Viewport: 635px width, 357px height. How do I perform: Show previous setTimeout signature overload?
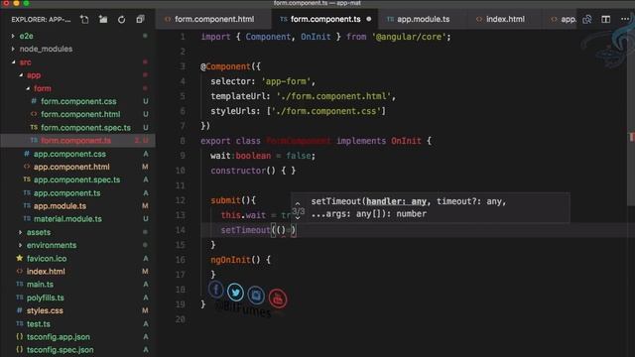point(298,203)
